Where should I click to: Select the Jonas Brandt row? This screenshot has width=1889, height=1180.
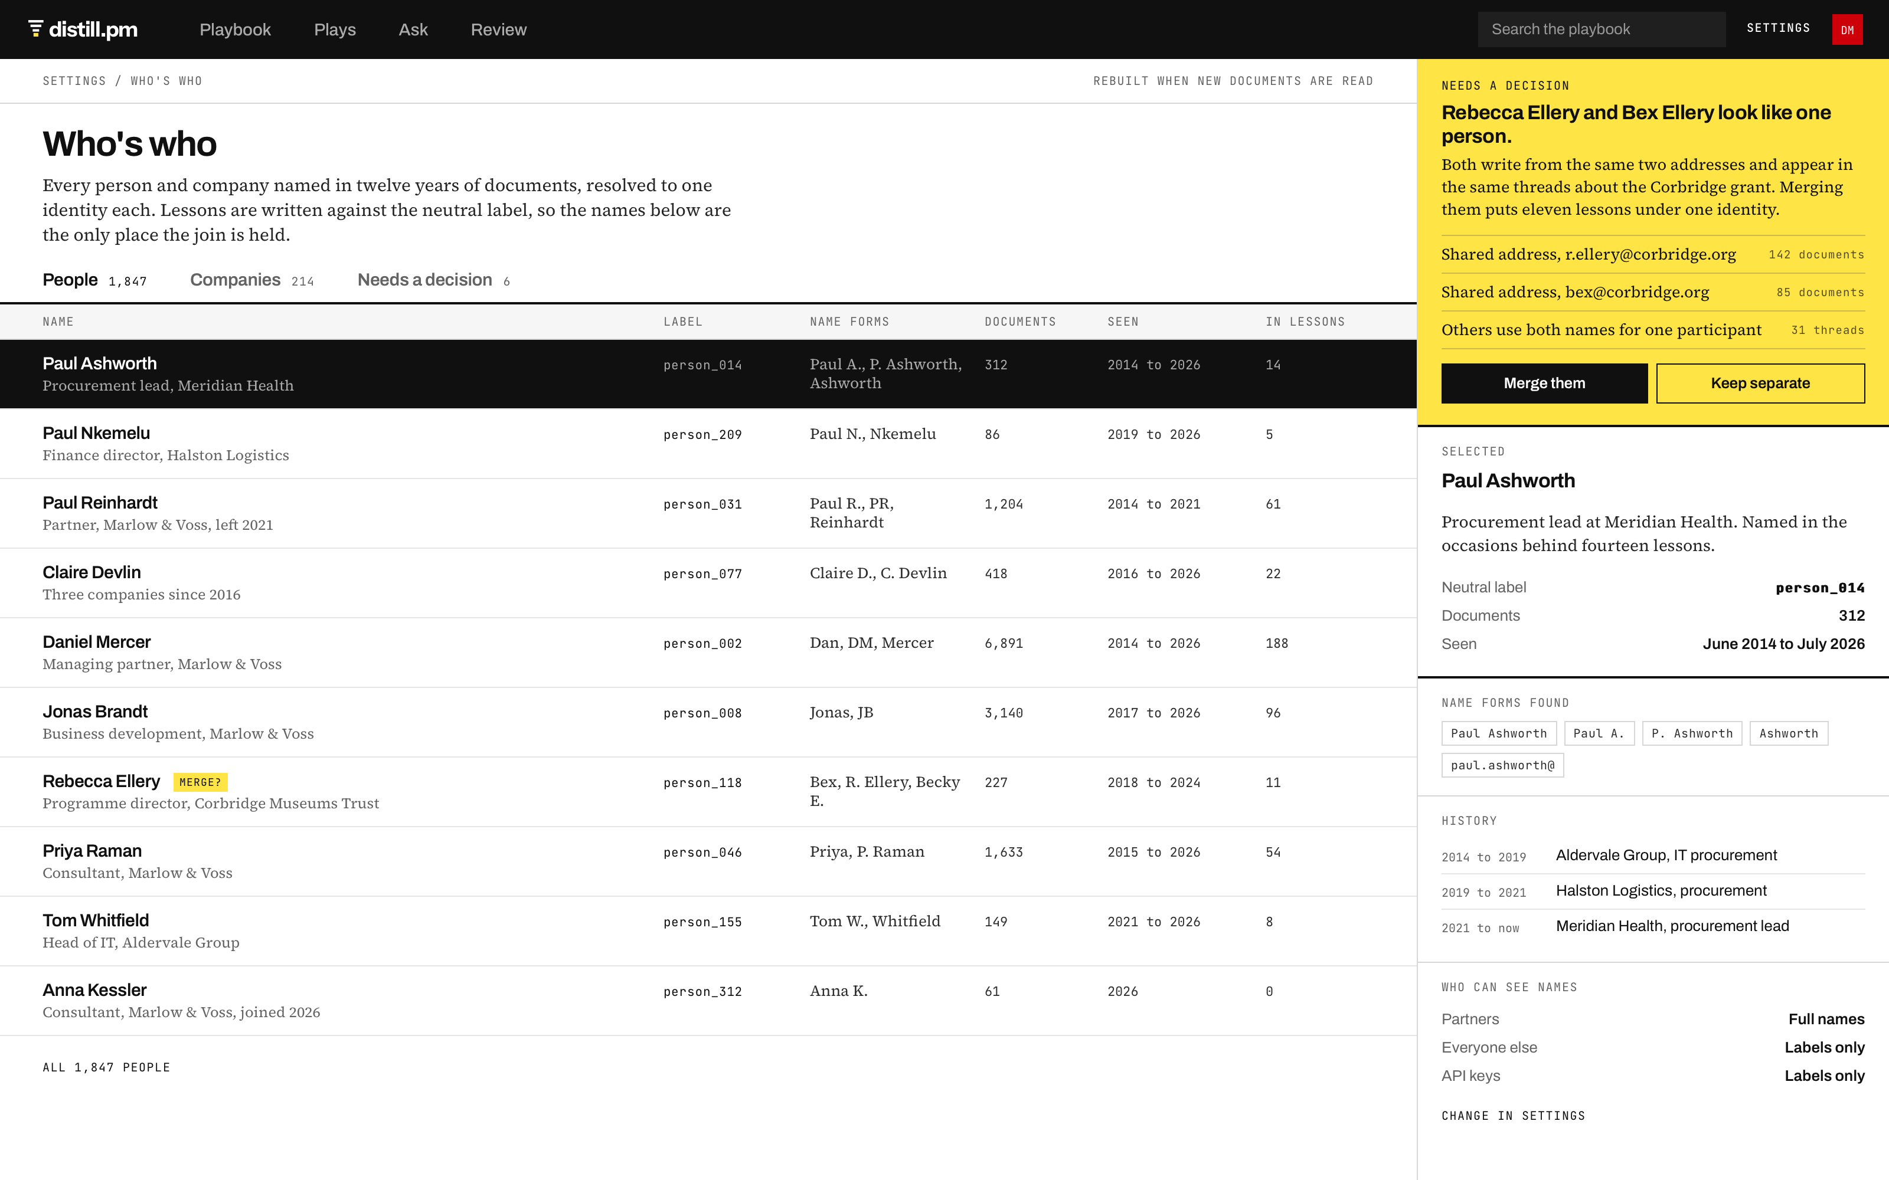pyautogui.click(x=708, y=722)
